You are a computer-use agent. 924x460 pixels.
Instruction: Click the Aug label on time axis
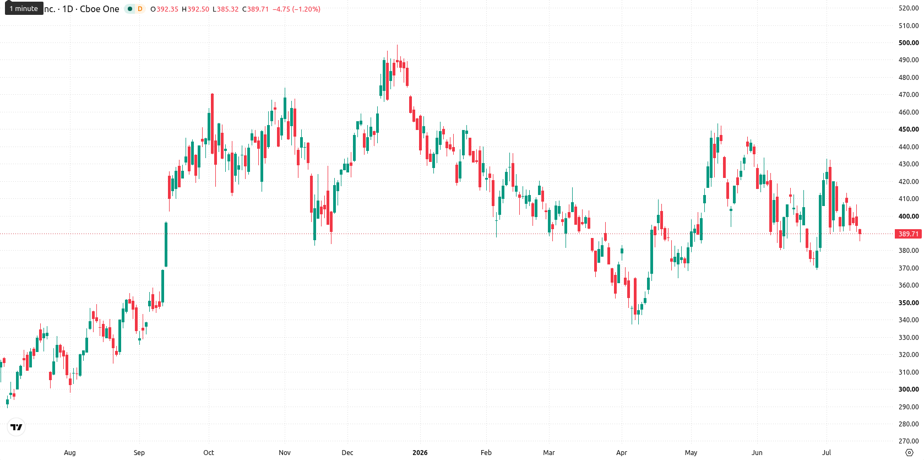[70, 452]
